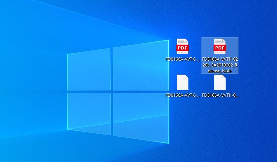Select the unselected PDF icon labeled FD8166A-VVTK-...
Viewport: 277px width, 162px height.
tap(183, 46)
